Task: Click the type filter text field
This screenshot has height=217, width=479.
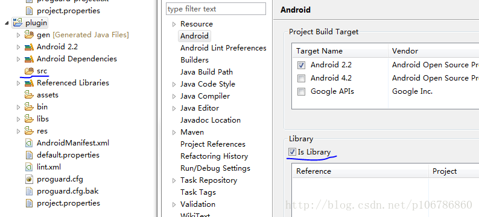Action: click(x=216, y=9)
